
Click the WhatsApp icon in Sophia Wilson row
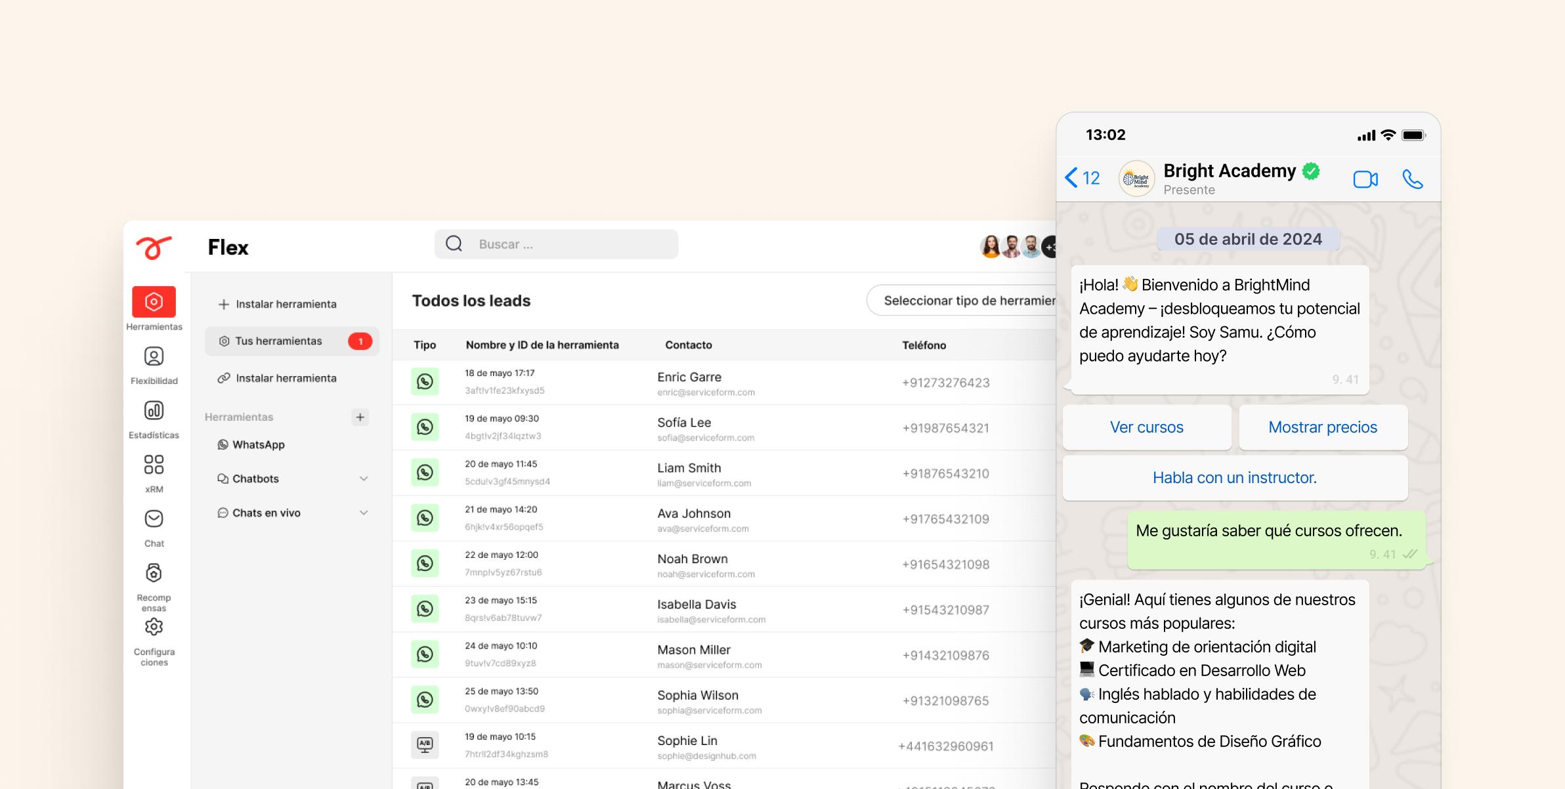[x=425, y=699]
